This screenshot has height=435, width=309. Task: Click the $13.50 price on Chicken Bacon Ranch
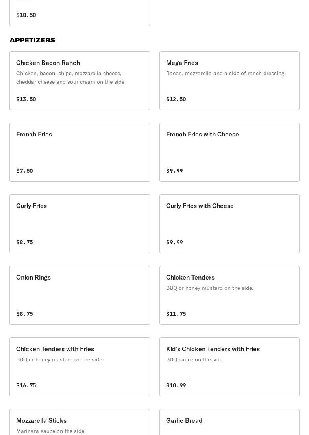26,99
